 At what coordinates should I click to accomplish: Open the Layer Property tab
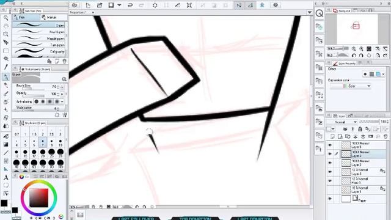coord(344,64)
